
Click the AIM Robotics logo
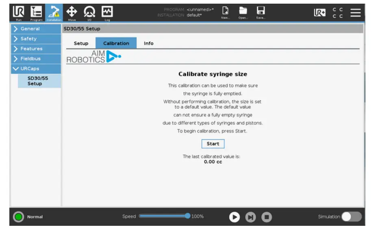(x=93, y=57)
